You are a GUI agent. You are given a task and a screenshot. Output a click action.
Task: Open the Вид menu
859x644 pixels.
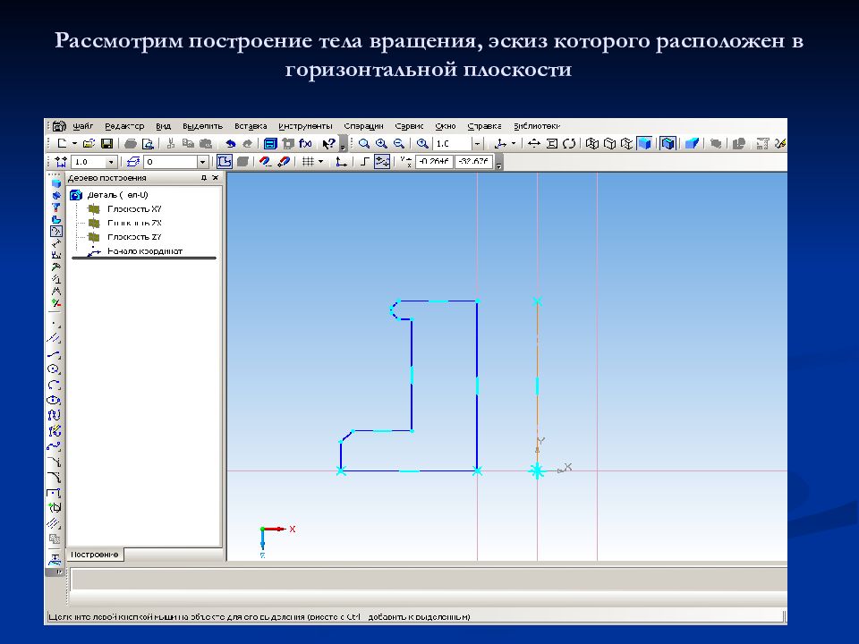pyautogui.click(x=163, y=126)
